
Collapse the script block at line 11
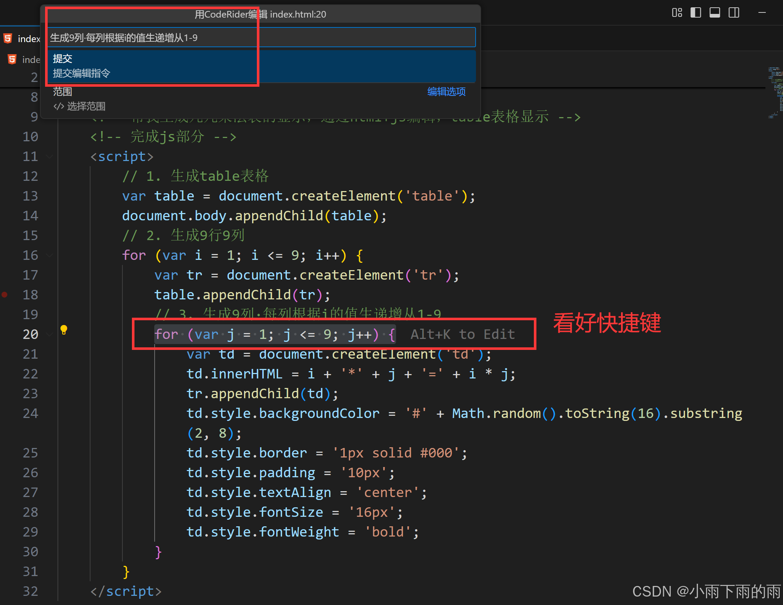pyautogui.click(x=49, y=157)
